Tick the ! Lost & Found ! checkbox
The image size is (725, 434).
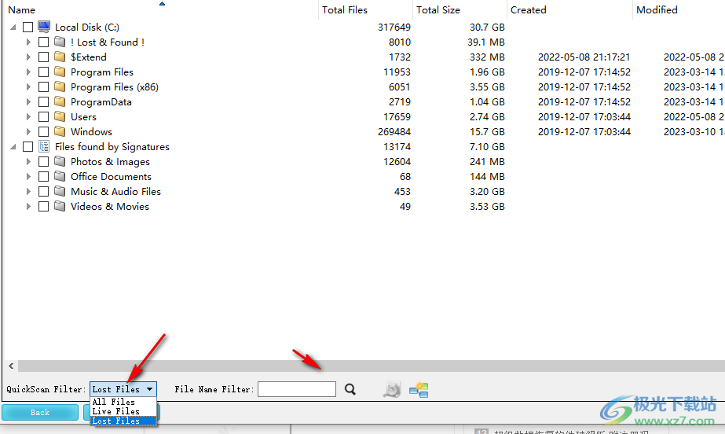43,42
